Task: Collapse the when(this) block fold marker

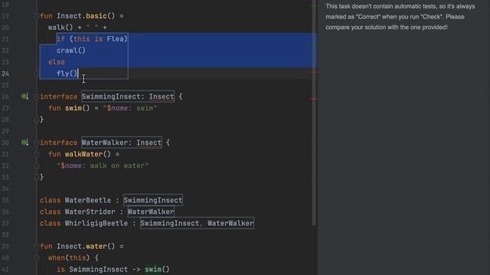Action: (36, 258)
